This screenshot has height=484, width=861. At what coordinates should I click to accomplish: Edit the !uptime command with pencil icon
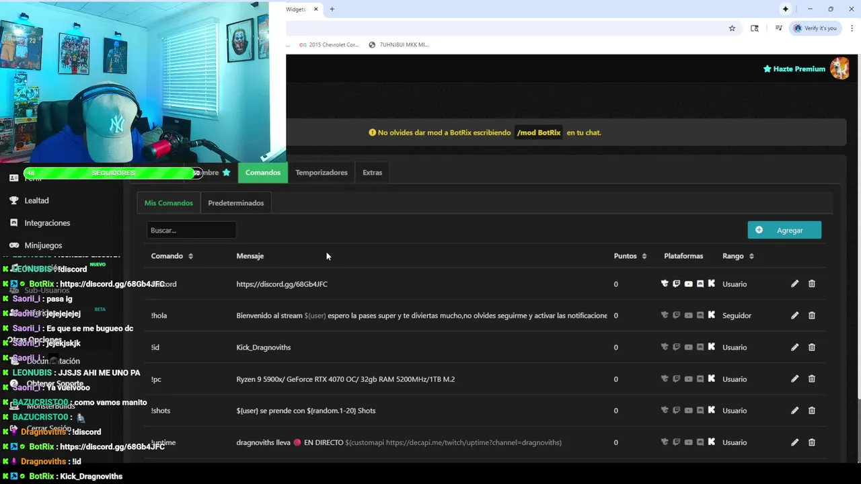pyautogui.click(x=794, y=442)
